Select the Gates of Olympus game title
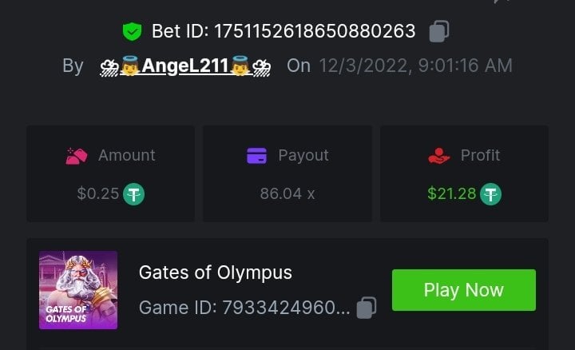Image resolution: width=575 pixels, height=350 pixels. tap(216, 272)
